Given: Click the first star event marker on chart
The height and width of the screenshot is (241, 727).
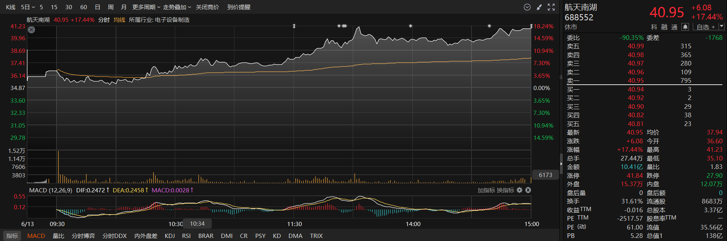Looking at the screenshot, I should click(x=339, y=26).
